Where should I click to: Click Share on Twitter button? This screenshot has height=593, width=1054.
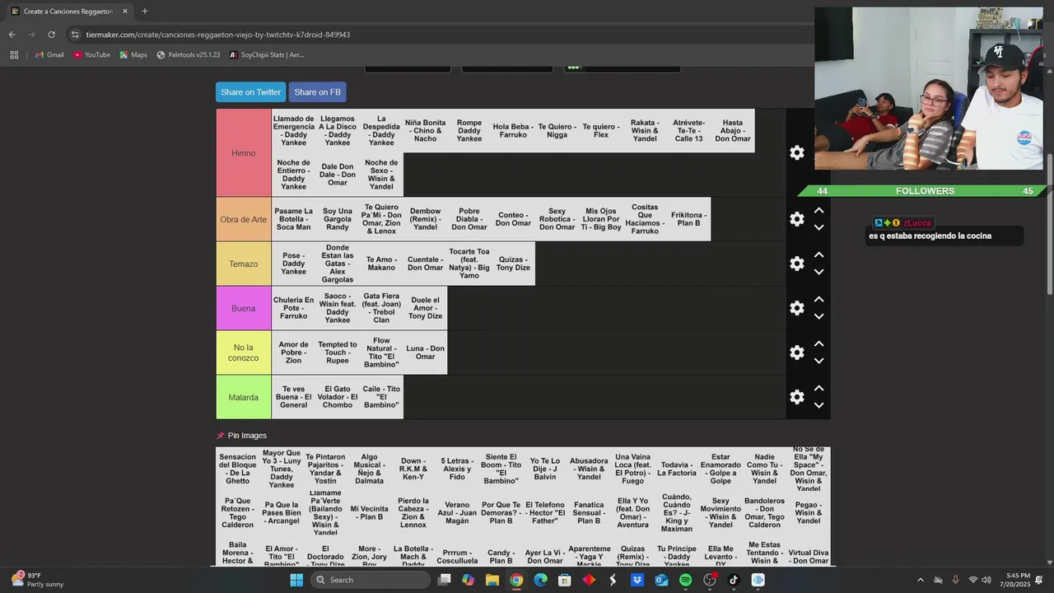[250, 92]
